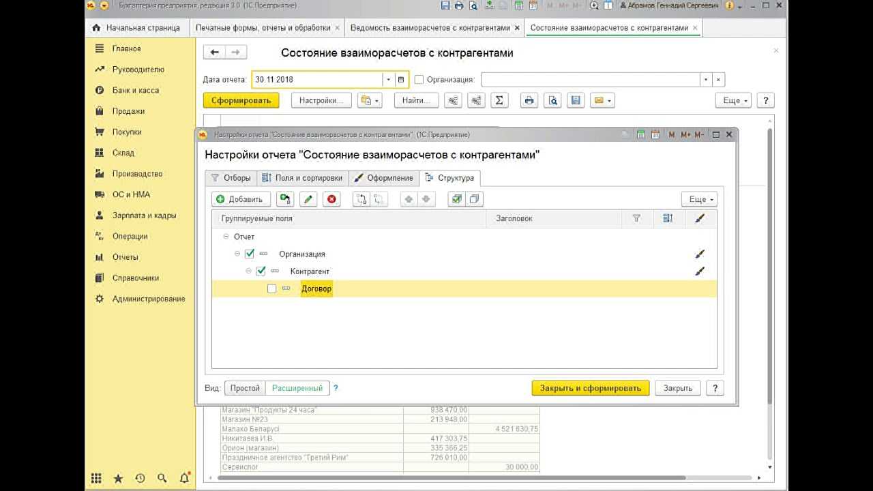Uncheck the Контрагент grouping checkbox

coord(261,271)
